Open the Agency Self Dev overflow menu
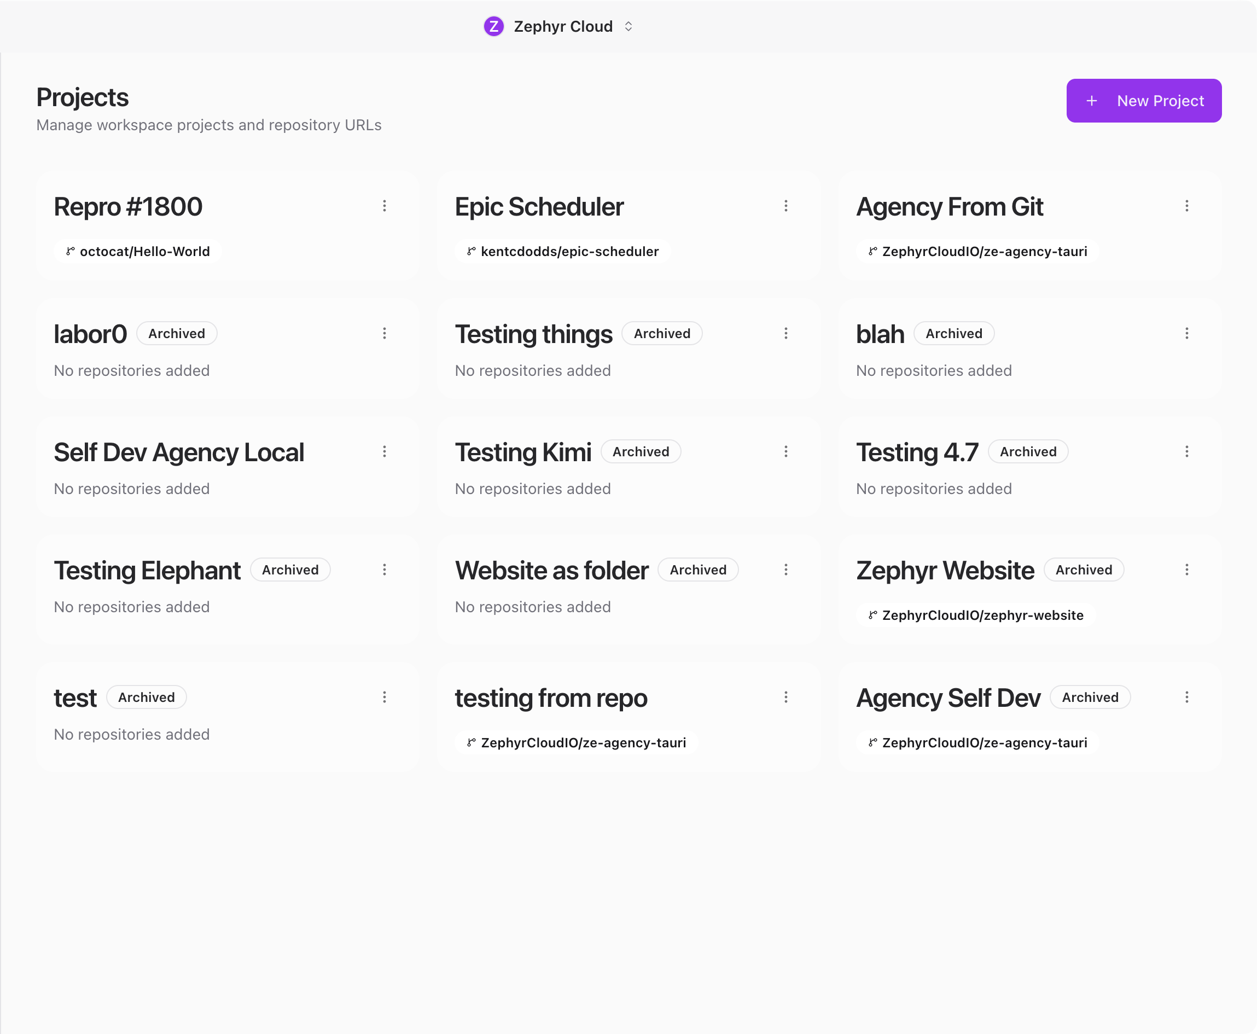 (1187, 698)
